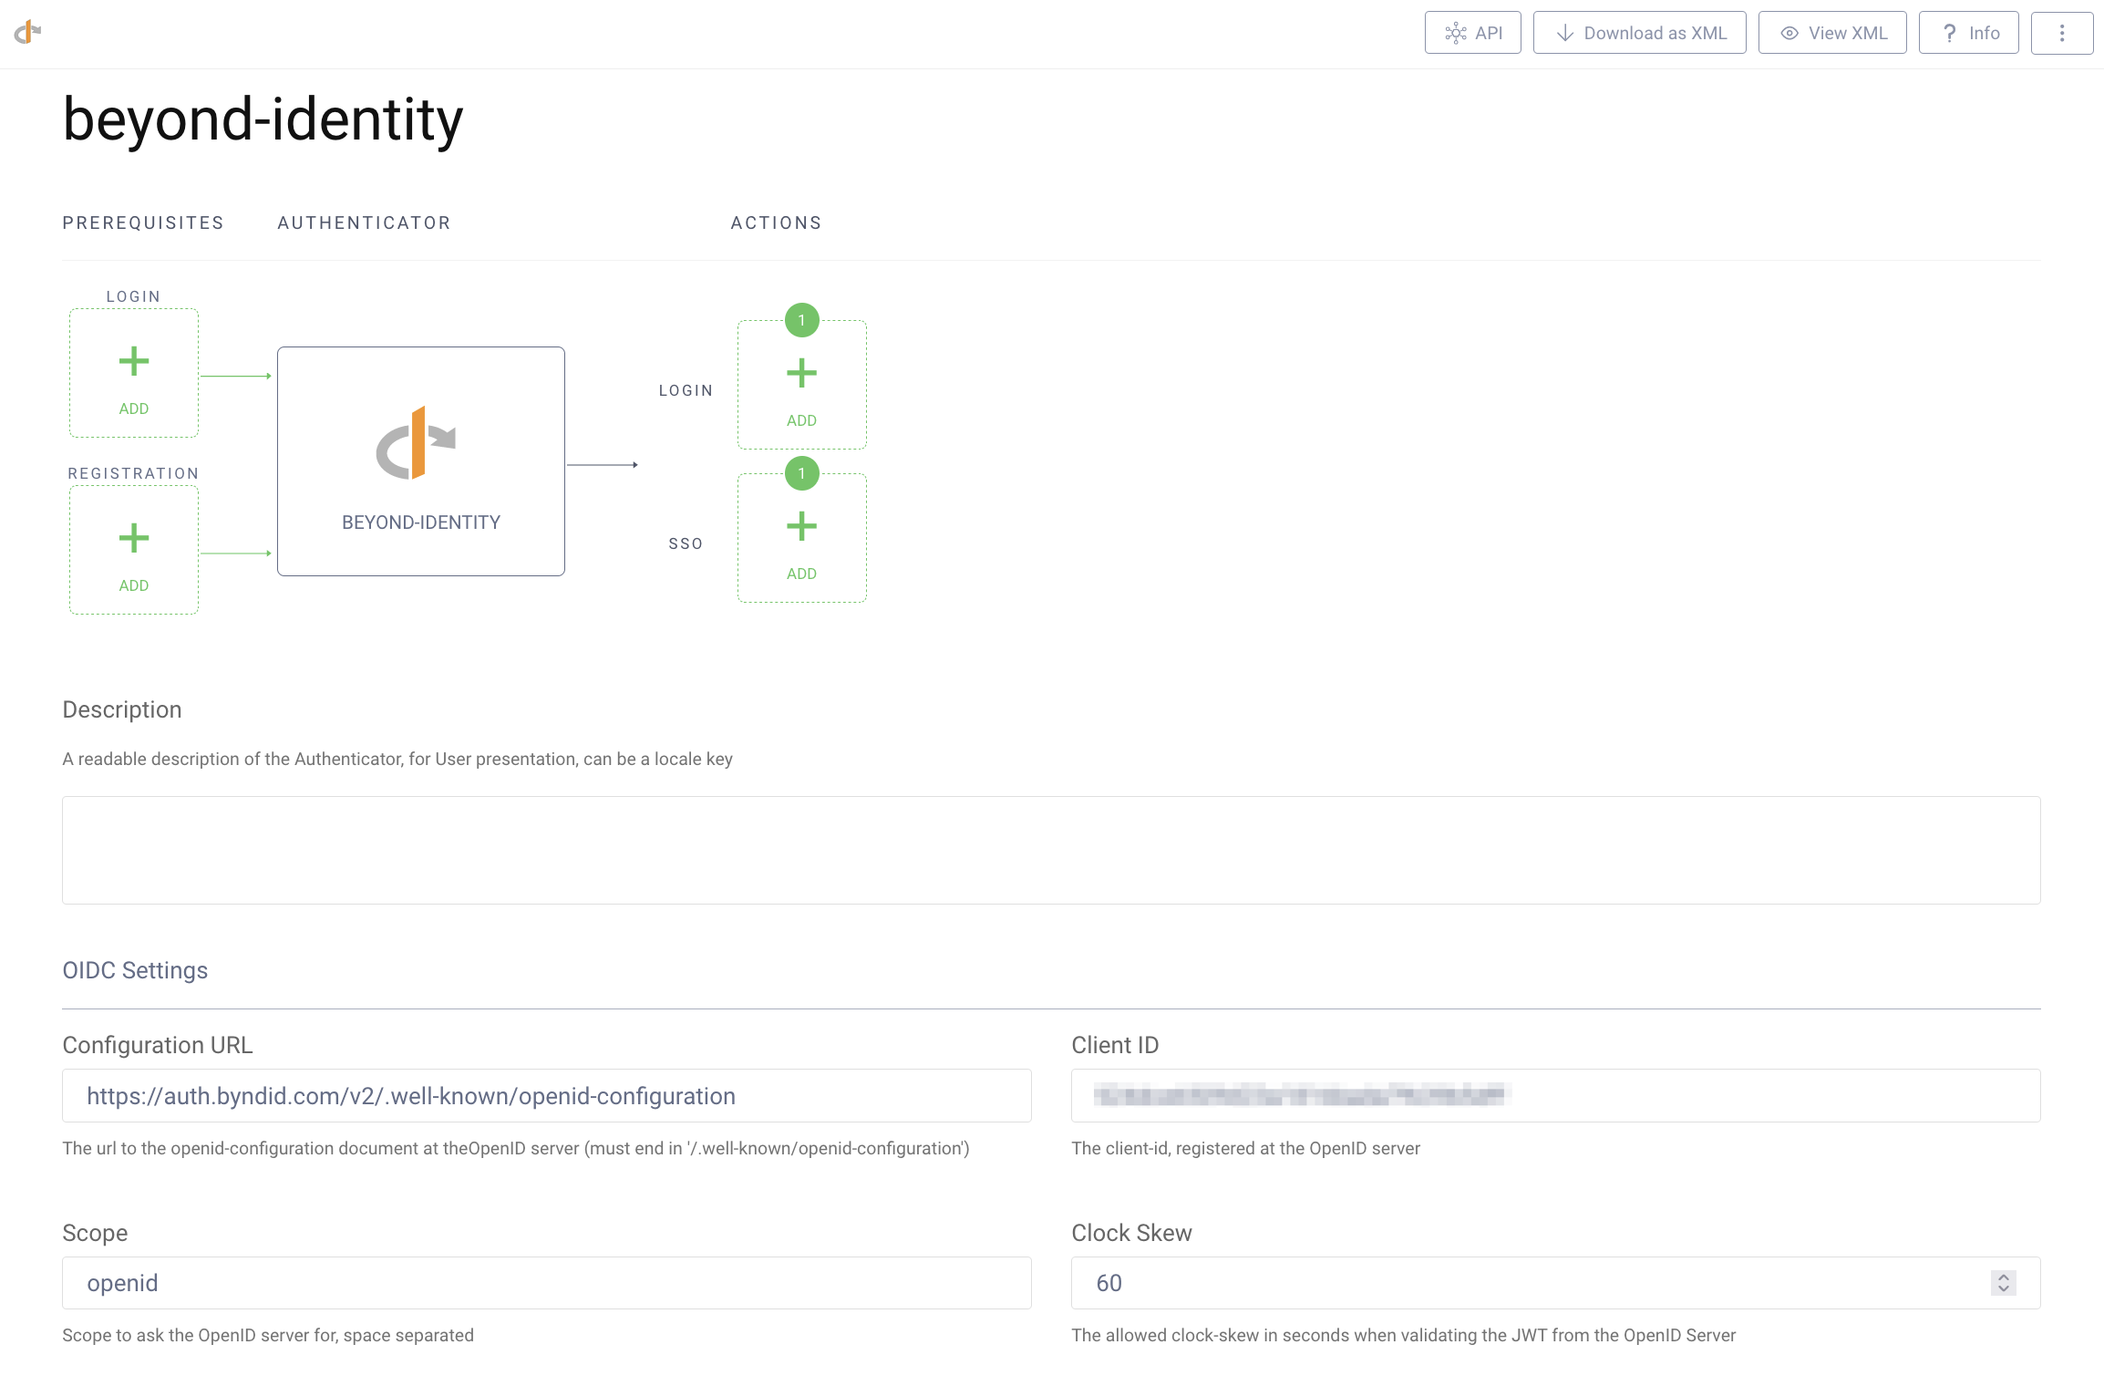Click the Clock Skew label
The image size is (2104, 1386).
1131,1233
